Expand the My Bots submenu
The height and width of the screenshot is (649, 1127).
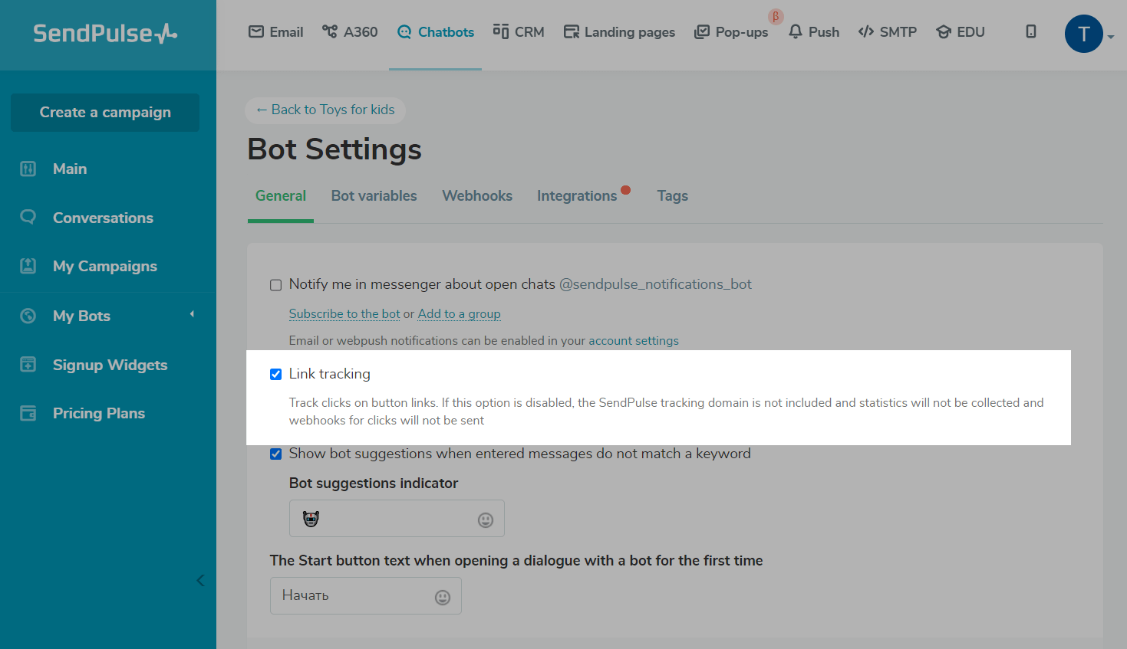click(x=192, y=314)
